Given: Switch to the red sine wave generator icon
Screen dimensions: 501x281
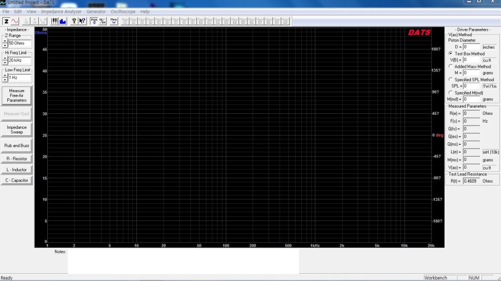Looking at the screenshot, I should [15, 21].
